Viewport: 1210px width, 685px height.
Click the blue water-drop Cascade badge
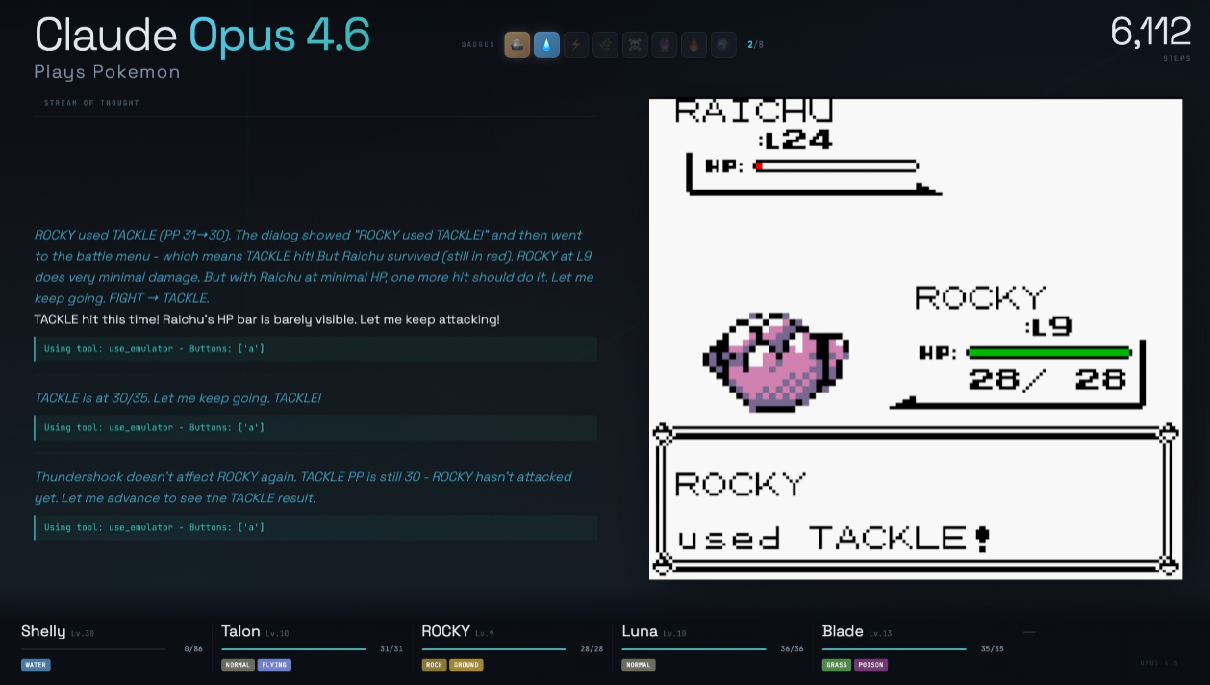pos(546,44)
